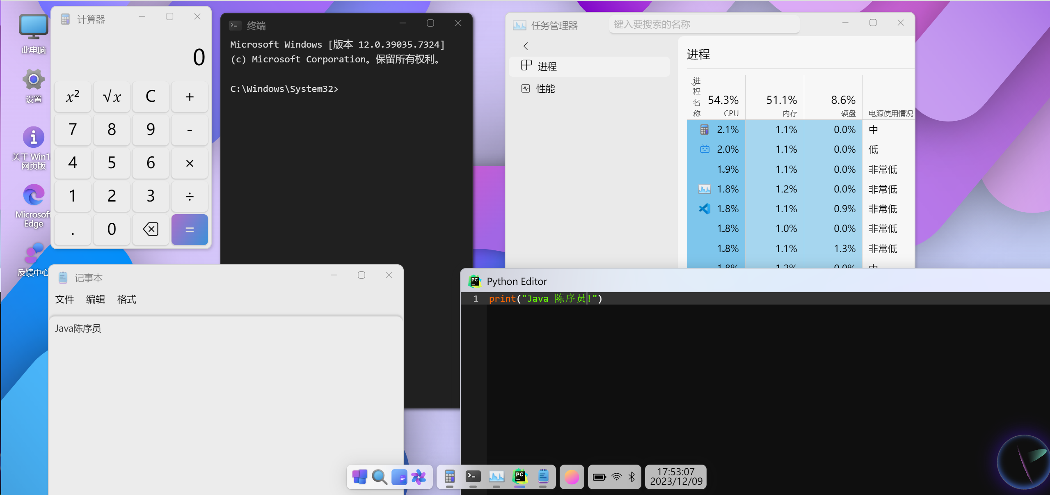Click the square root button in Calculator
The height and width of the screenshot is (495, 1050).
coord(112,97)
